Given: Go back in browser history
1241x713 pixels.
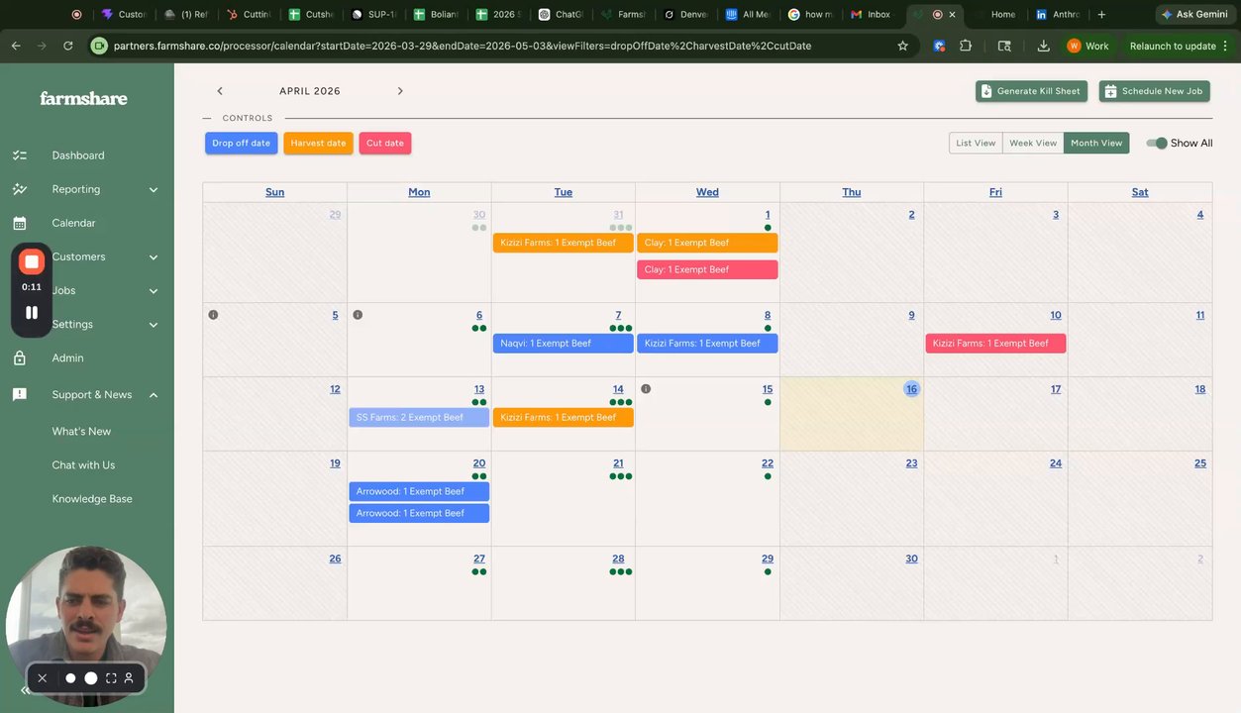Looking at the screenshot, I should 16,46.
